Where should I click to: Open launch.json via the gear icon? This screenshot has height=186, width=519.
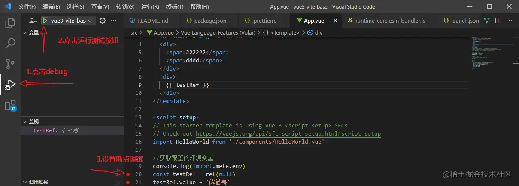coord(103,20)
